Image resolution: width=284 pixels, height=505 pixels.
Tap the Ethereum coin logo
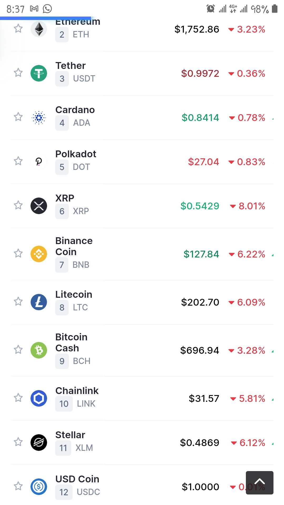(39, 29)
